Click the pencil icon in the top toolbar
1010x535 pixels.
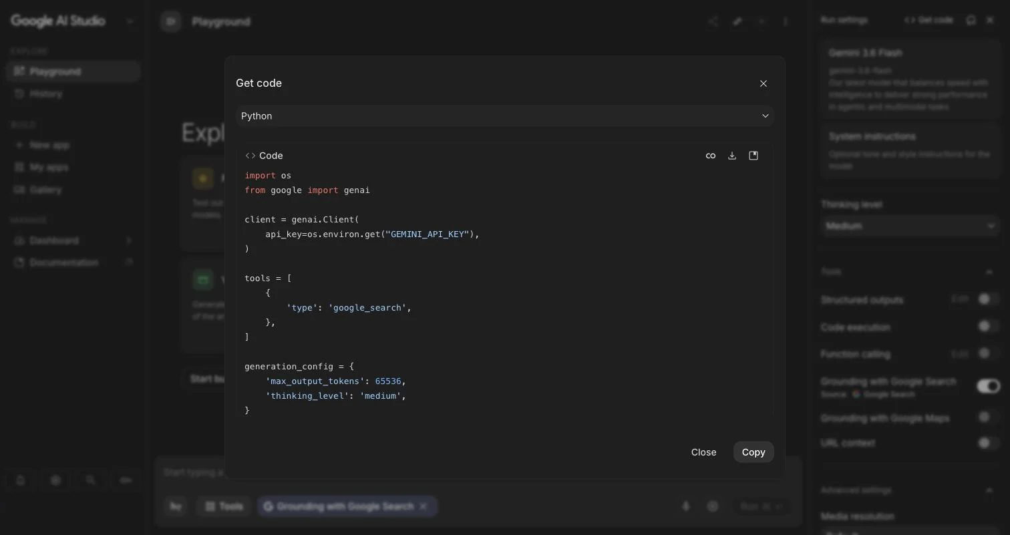[737, 22]
